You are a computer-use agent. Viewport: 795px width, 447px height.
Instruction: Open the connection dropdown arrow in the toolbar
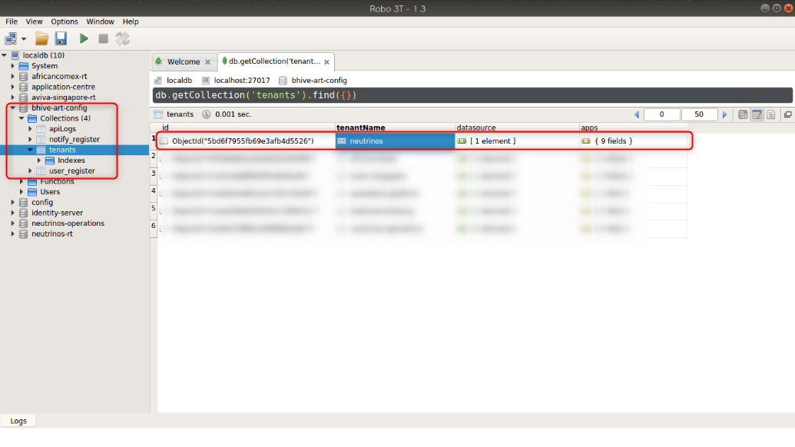(24, 38)
